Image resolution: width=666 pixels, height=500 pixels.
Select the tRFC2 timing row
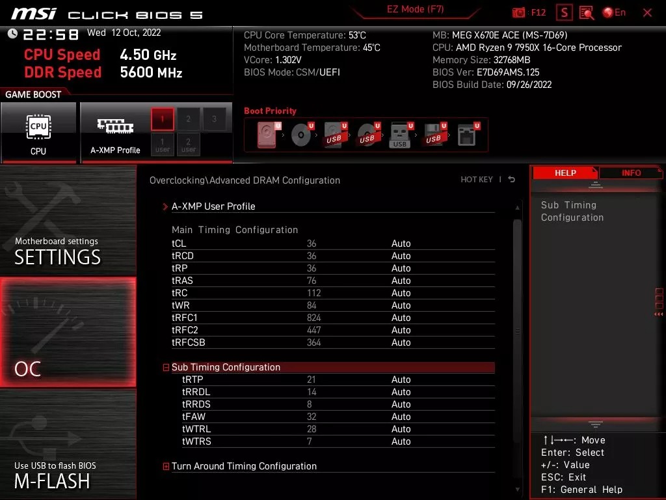click(333, 330)
